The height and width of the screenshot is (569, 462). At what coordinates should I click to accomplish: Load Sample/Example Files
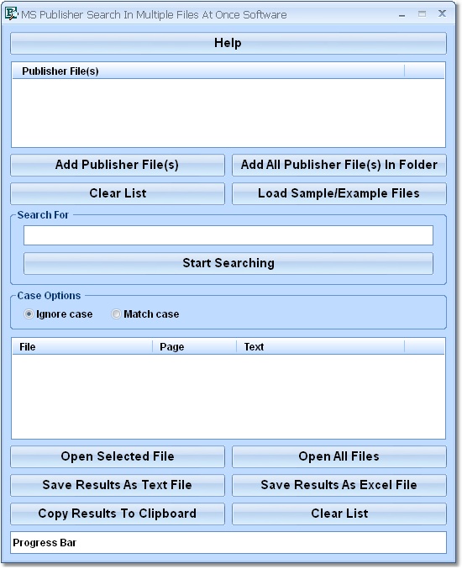coord(339,193)
